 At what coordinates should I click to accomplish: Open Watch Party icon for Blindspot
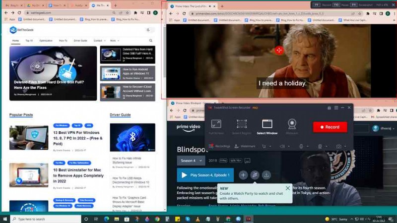tap(255, 175)
